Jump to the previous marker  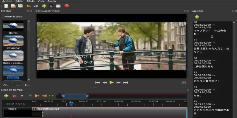37,96
